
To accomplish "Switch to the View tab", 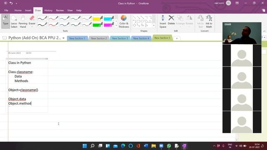I will pyautogui.click(x=70, y=10).
